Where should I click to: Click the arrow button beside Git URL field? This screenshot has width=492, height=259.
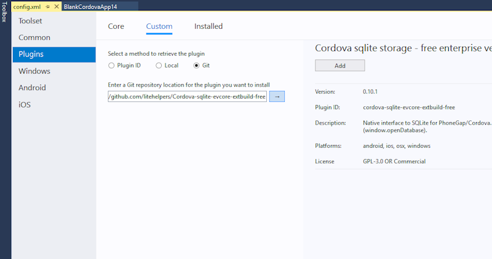point(277,96)
